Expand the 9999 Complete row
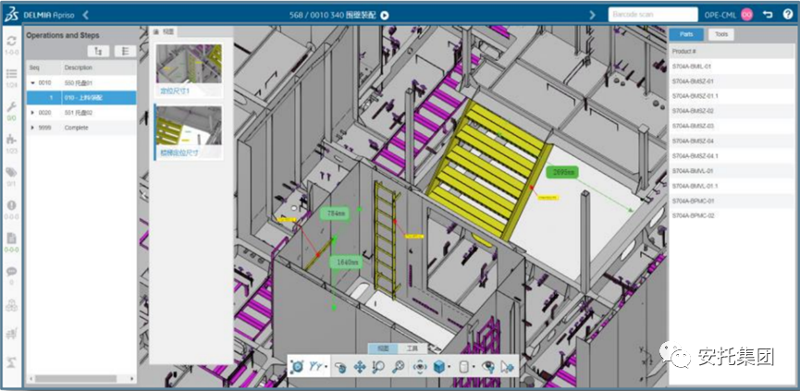800x391 pixels. click(x=34, y=128)
